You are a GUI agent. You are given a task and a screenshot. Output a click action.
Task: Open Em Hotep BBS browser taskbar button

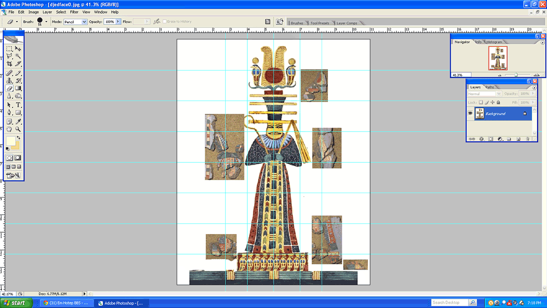pyautogui.click(x=66, y=303)
